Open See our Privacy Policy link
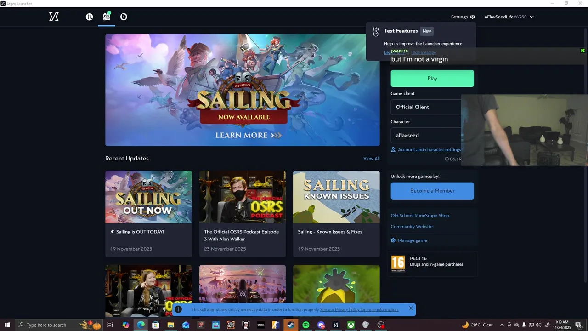The image size is (588, 331). click(359, 310)
